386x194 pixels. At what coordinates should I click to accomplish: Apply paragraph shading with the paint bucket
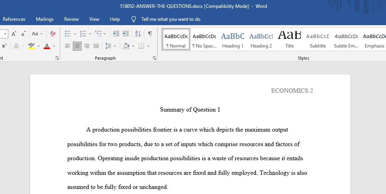[x=126, y=46]
